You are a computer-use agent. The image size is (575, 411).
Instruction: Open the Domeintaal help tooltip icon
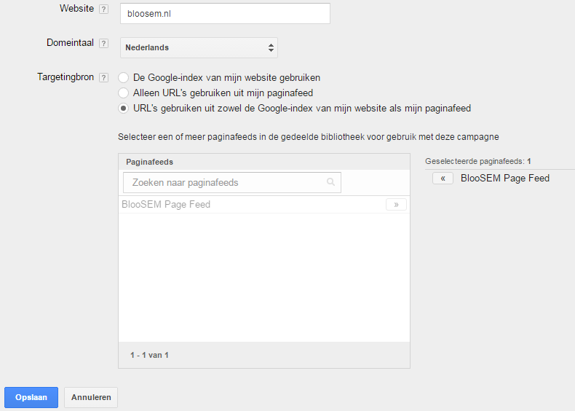pyautogui.click(x=103, y=44)
